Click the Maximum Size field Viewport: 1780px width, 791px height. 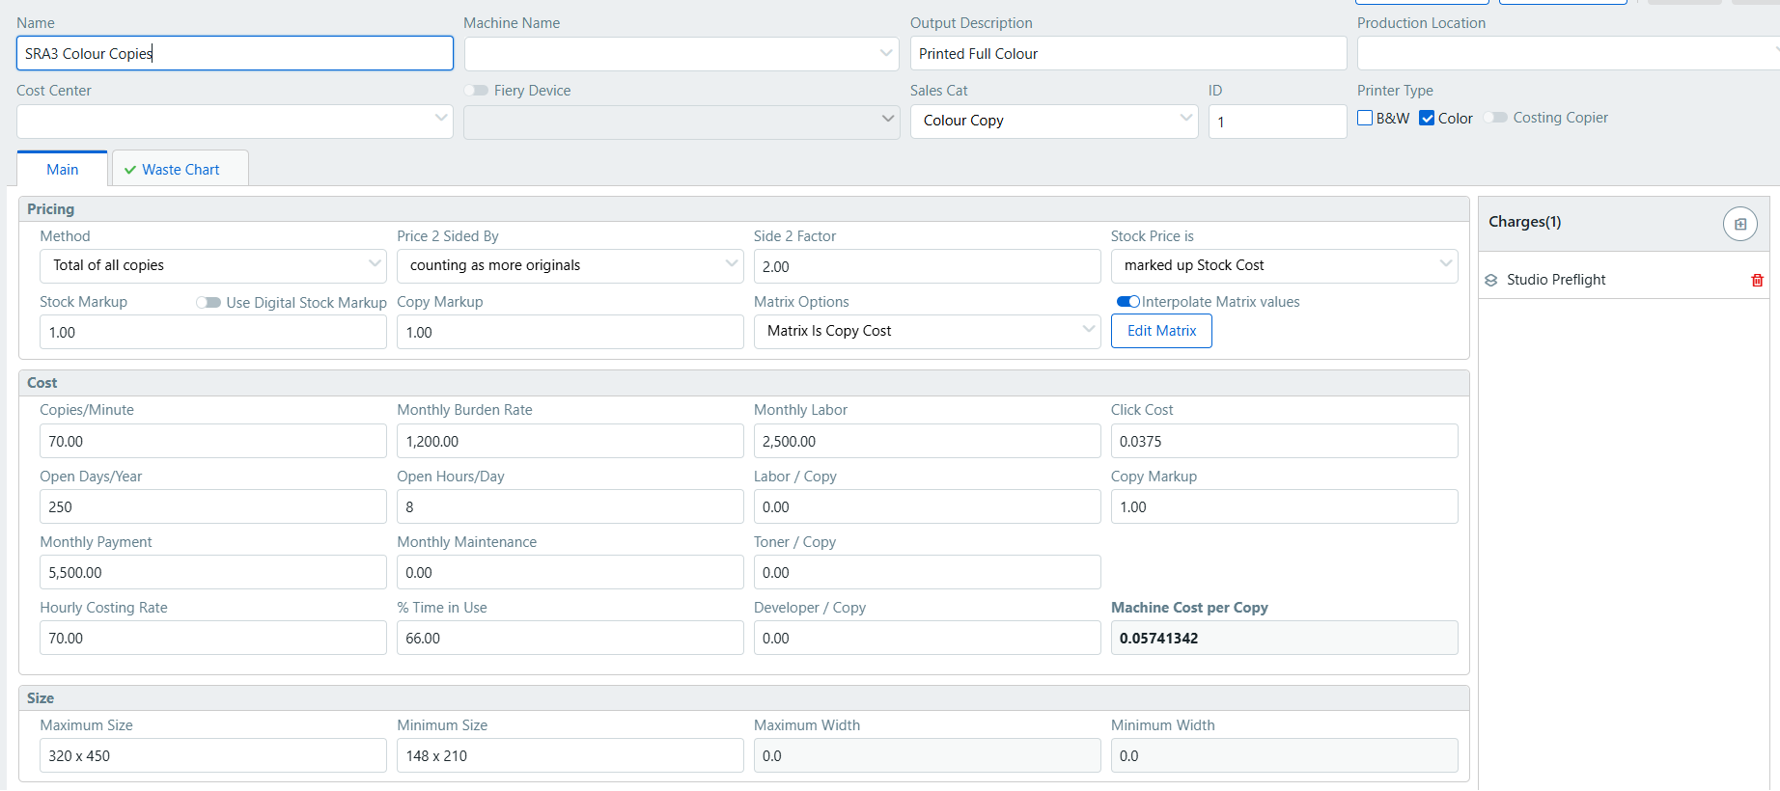point(212,755)
